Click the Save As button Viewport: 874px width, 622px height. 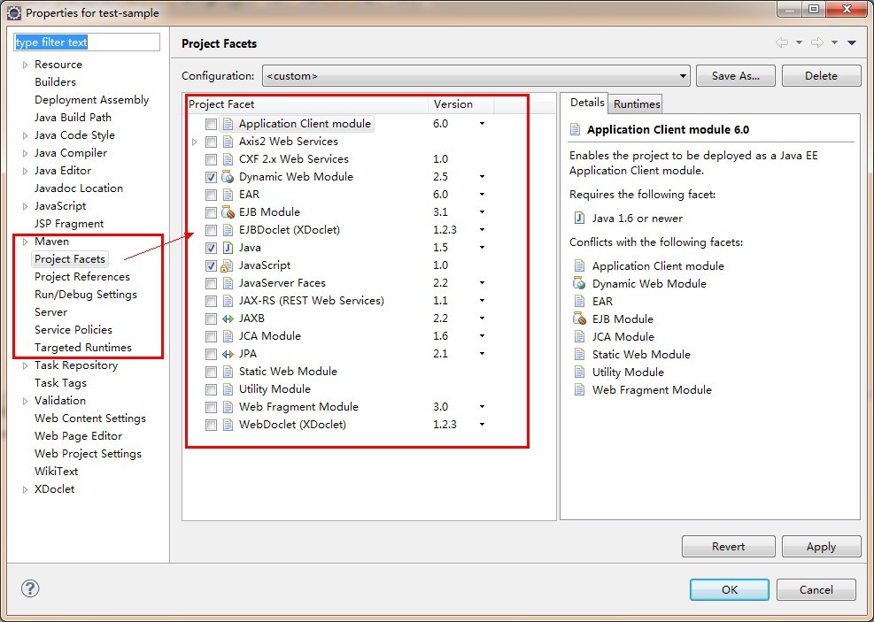[x=735, y=76]
